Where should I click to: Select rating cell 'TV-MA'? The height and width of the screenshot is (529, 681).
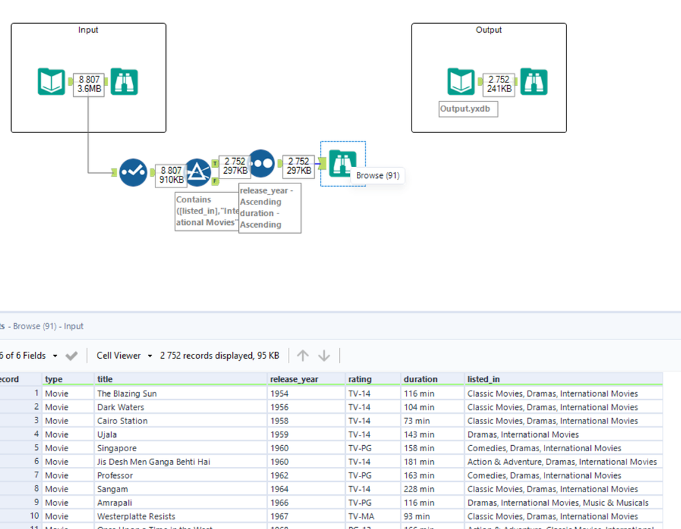point(373,517)
